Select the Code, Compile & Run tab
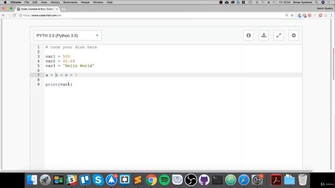Viewport: 335px width, 188px height. tap(37, 9)
